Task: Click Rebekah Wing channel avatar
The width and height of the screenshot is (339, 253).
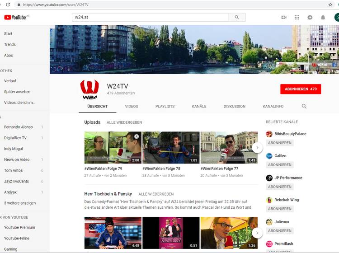Action: 269,200
